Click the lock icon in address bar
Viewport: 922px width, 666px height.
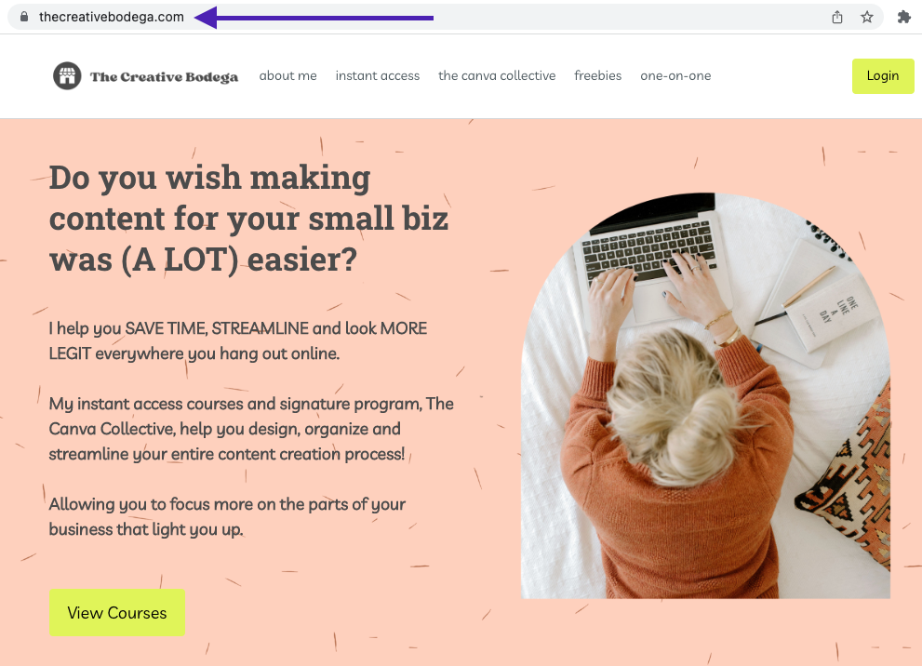pos(24,17)
